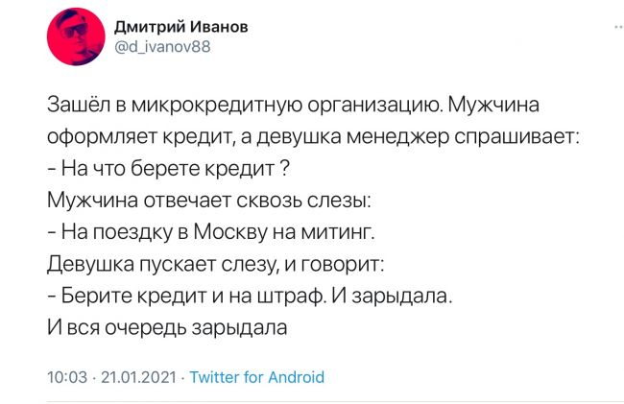This screenshot has width=624, height=404.
Task: Open the tweet's more options ellipsis
Action: (619, 28)
